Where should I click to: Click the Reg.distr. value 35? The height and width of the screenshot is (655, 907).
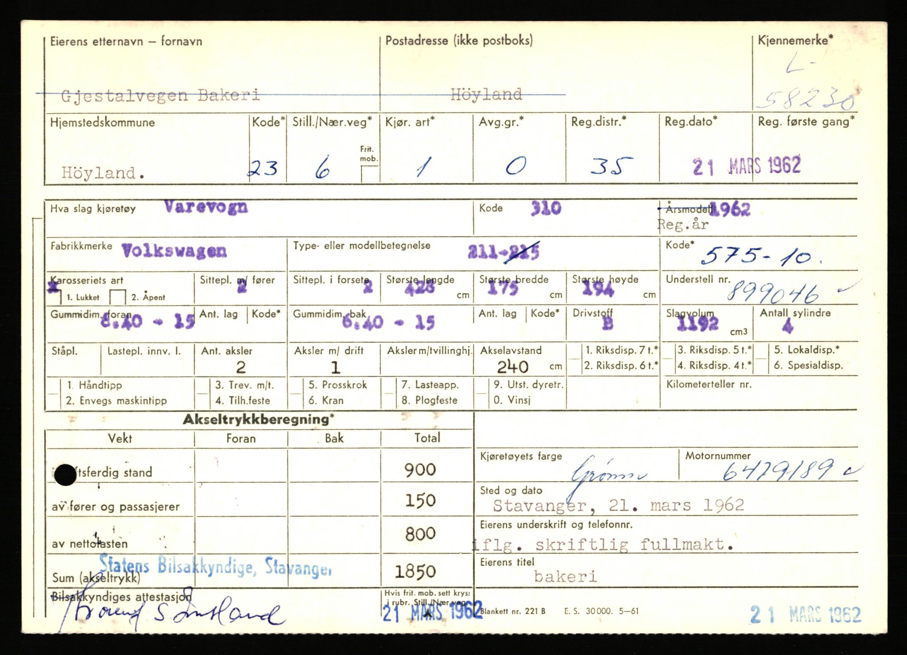point(612,166)
